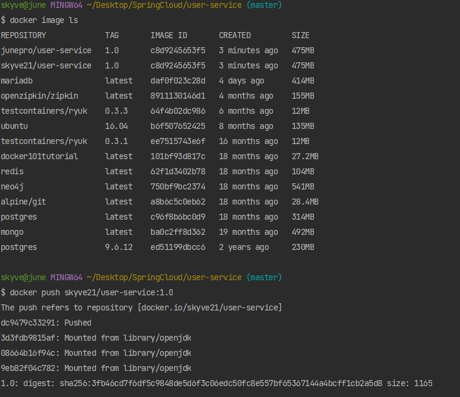The width and height of the screenshot is (460, 397).
Task: Click image ID ba0c2ff8d362
Action: click(x=178, y=232)
